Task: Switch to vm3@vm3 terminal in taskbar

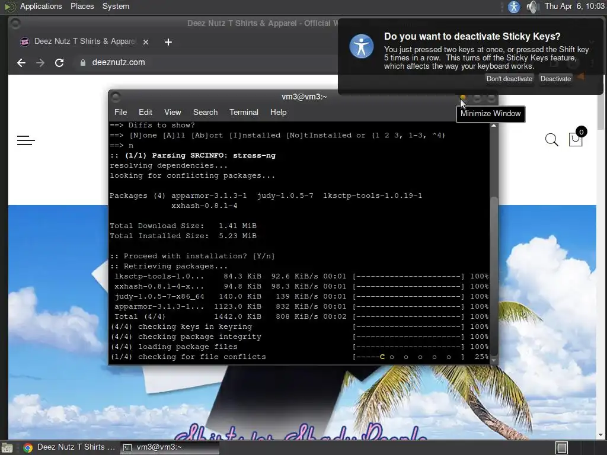Action: tap(170, 447)
